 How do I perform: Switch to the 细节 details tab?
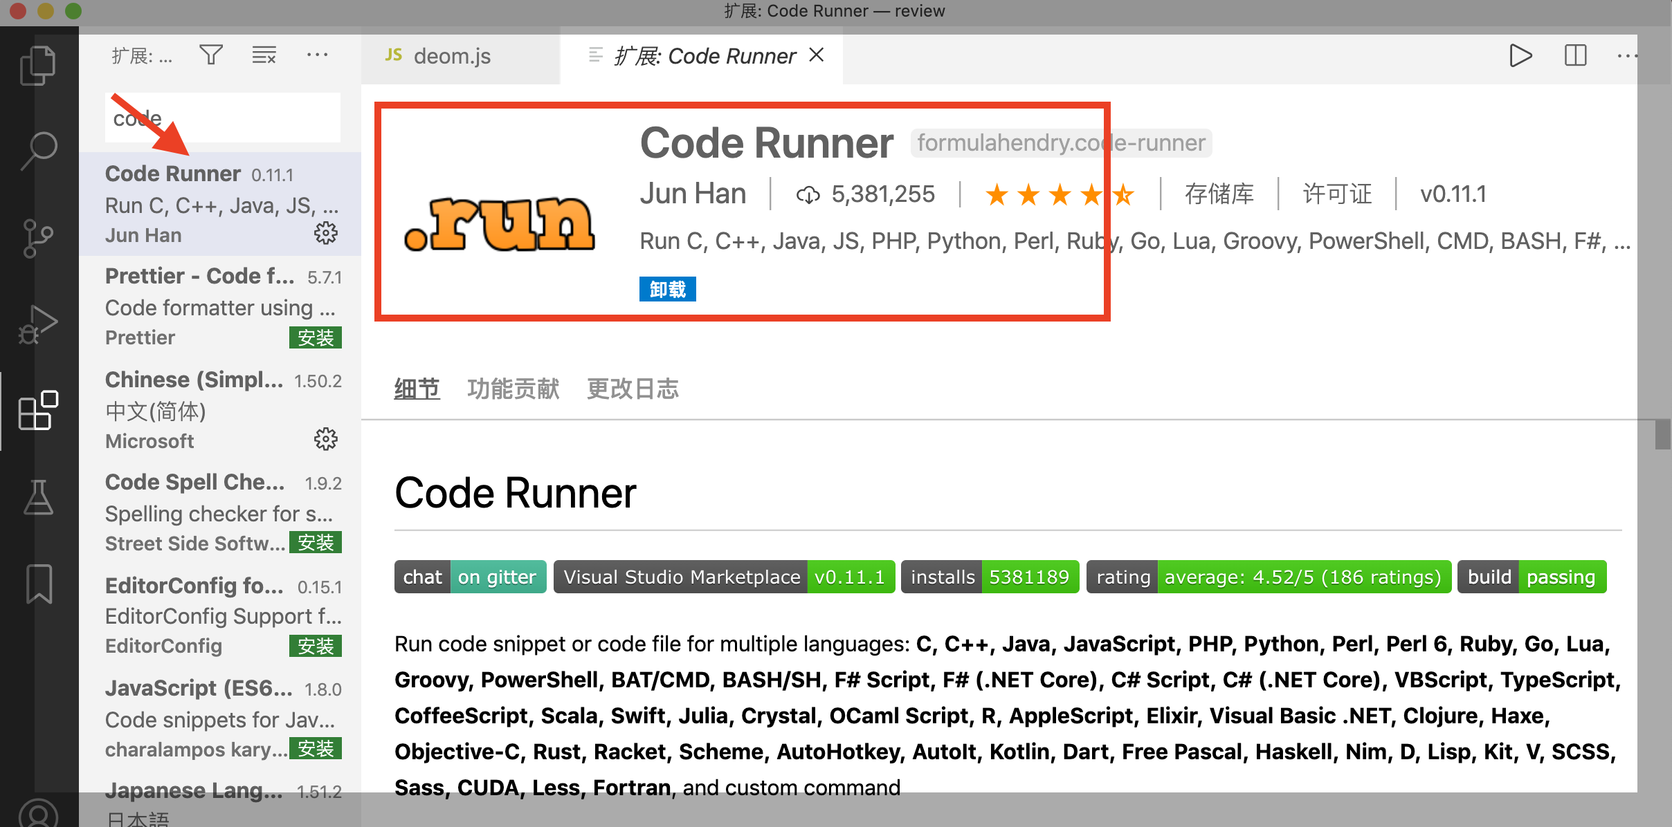417,389
